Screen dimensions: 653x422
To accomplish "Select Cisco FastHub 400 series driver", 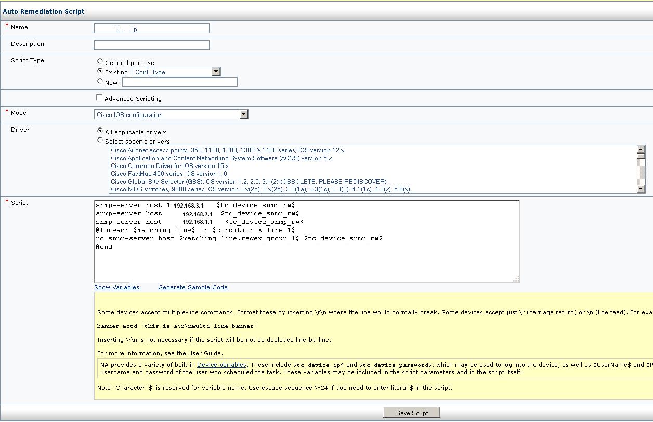I will [169, 174].
